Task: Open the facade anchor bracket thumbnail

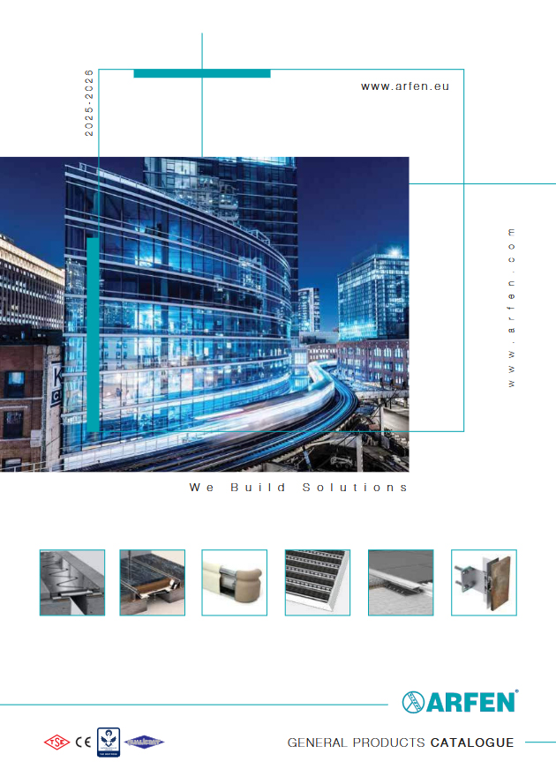Action: click(x=484, y=583)
